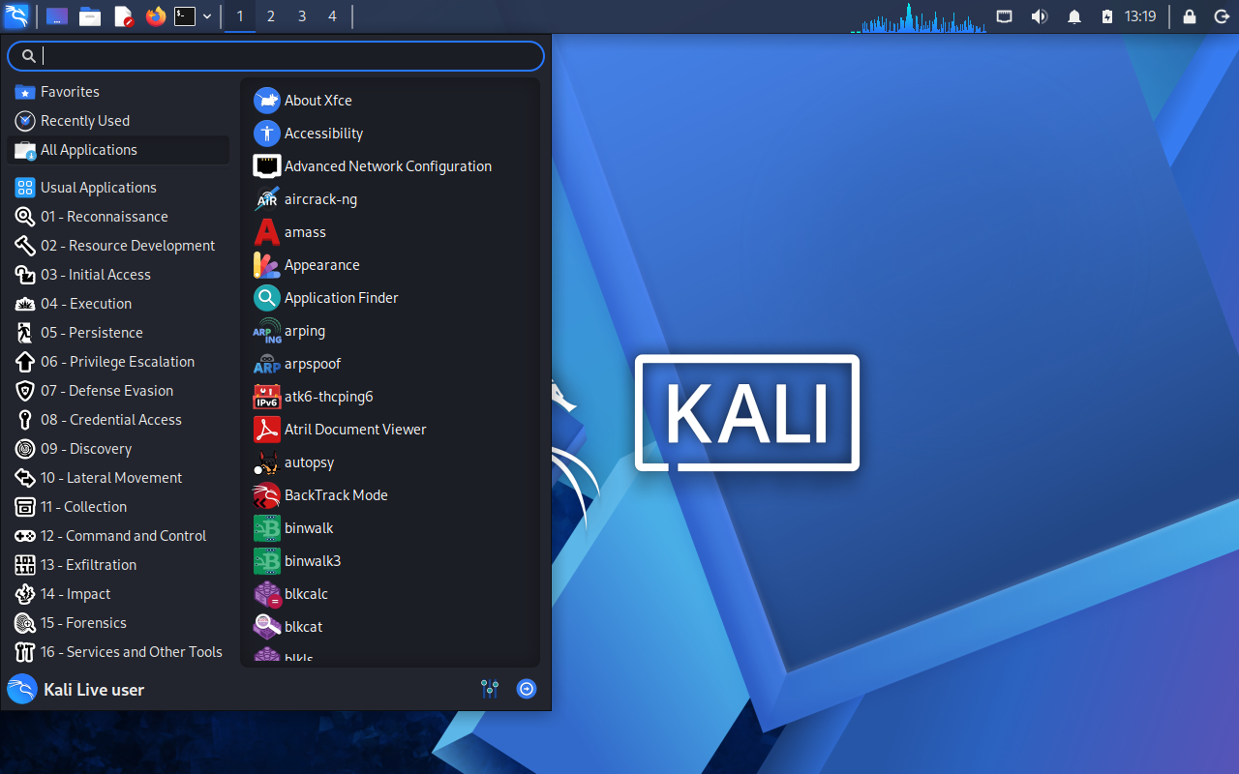Open menu settings via the sliders icon

coord(490,689)
